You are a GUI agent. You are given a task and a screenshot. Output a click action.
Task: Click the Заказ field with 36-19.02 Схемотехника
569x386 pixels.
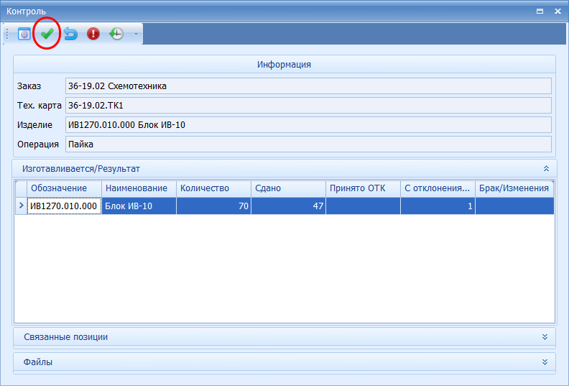point(307,86)
